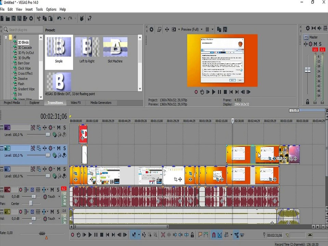Open the Options menu
Image resolution: width=328 pixels, height=246 pixels.
(x=51, y=9)
